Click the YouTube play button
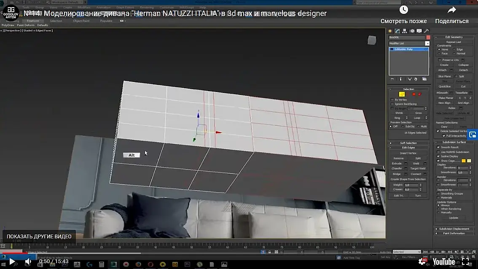Viewport: 478px width, 269px height. pos(12,261)
